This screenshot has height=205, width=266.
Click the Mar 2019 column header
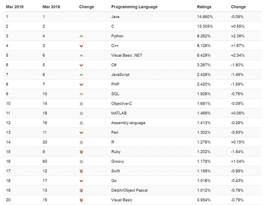14,7
